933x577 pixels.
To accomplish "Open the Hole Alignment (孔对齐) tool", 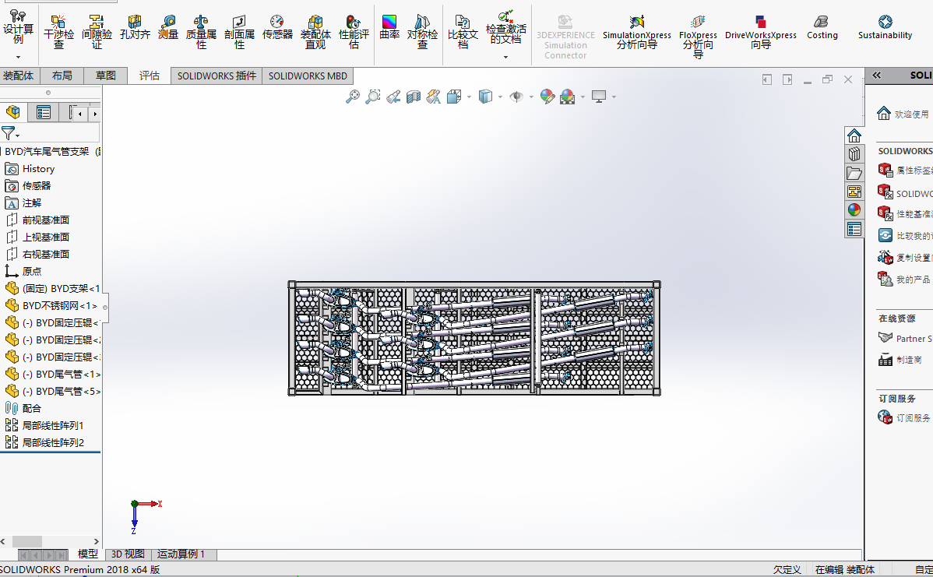I will pyautogui.click(x=135, y=28).
